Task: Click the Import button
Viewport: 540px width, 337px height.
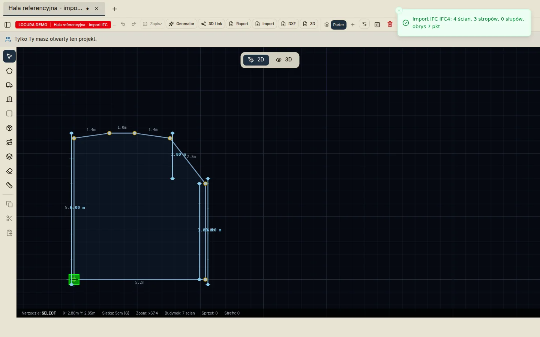Action: (265, 24)
